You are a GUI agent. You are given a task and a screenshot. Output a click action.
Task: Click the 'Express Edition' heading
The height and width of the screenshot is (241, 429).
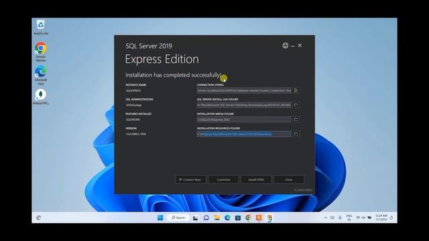point(162,60)
